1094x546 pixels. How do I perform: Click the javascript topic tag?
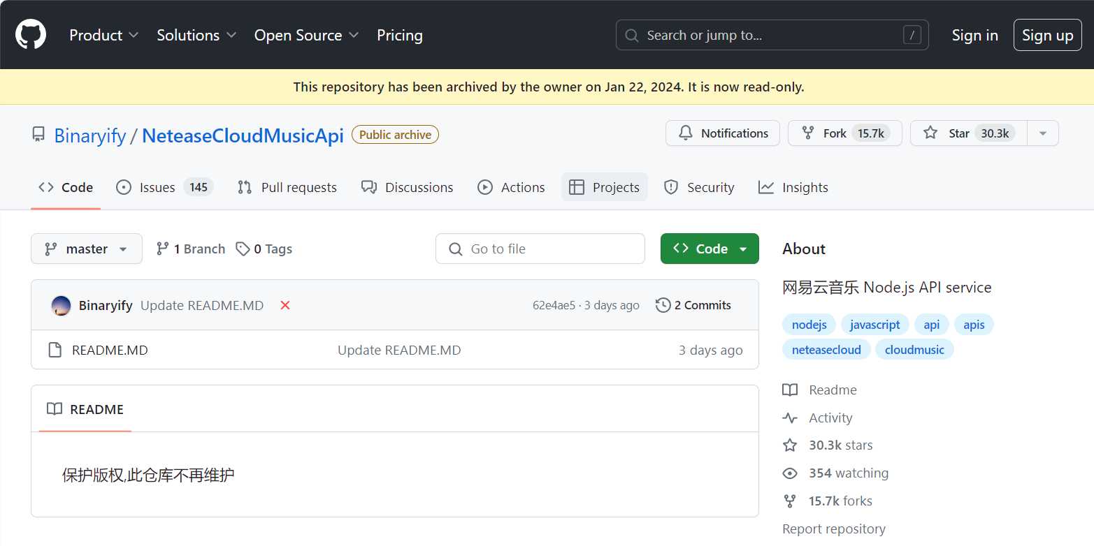pyautogui.click(x=875, y=325)
